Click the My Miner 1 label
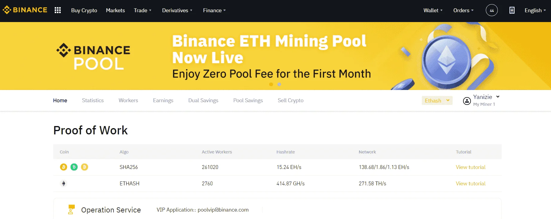The height and width of the screenshot is (219, 551). click(x=484, y=104)
